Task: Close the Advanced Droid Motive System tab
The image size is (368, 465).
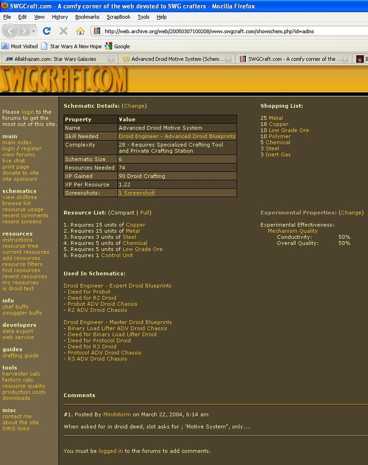Action: point(228,59)
